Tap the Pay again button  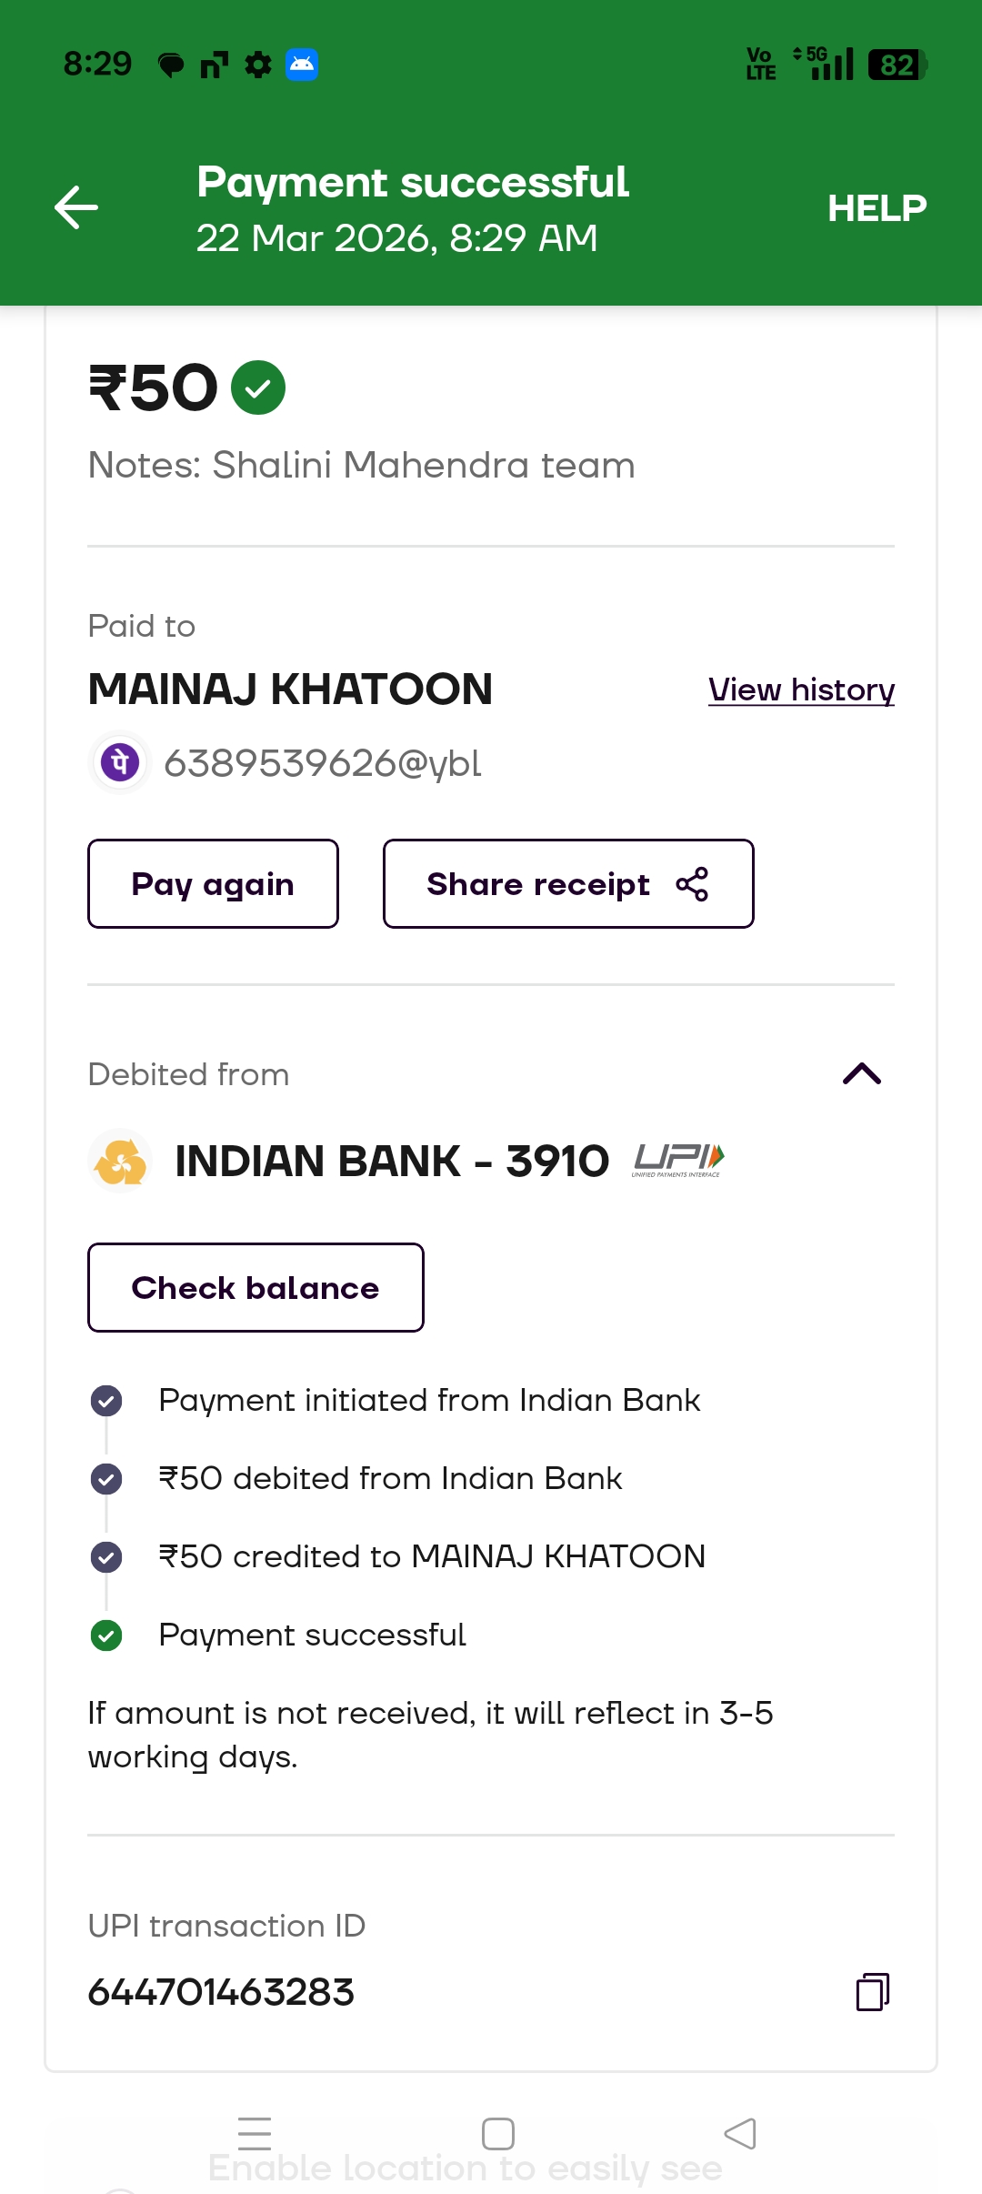213,884
